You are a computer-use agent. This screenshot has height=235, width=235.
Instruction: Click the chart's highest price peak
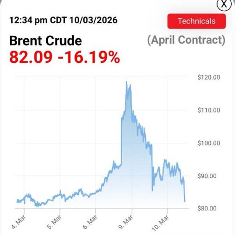point(127,82)
